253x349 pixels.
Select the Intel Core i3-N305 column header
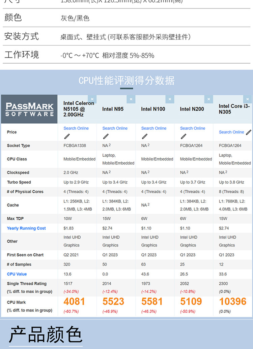tap(234, 109)
